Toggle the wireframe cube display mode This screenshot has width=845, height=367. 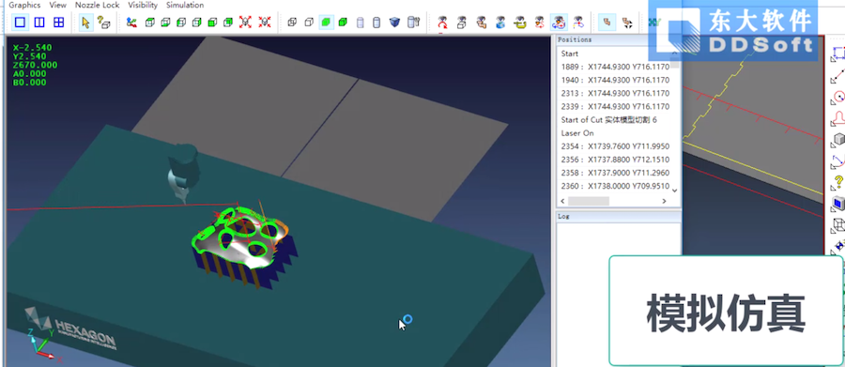click(292, 23)
